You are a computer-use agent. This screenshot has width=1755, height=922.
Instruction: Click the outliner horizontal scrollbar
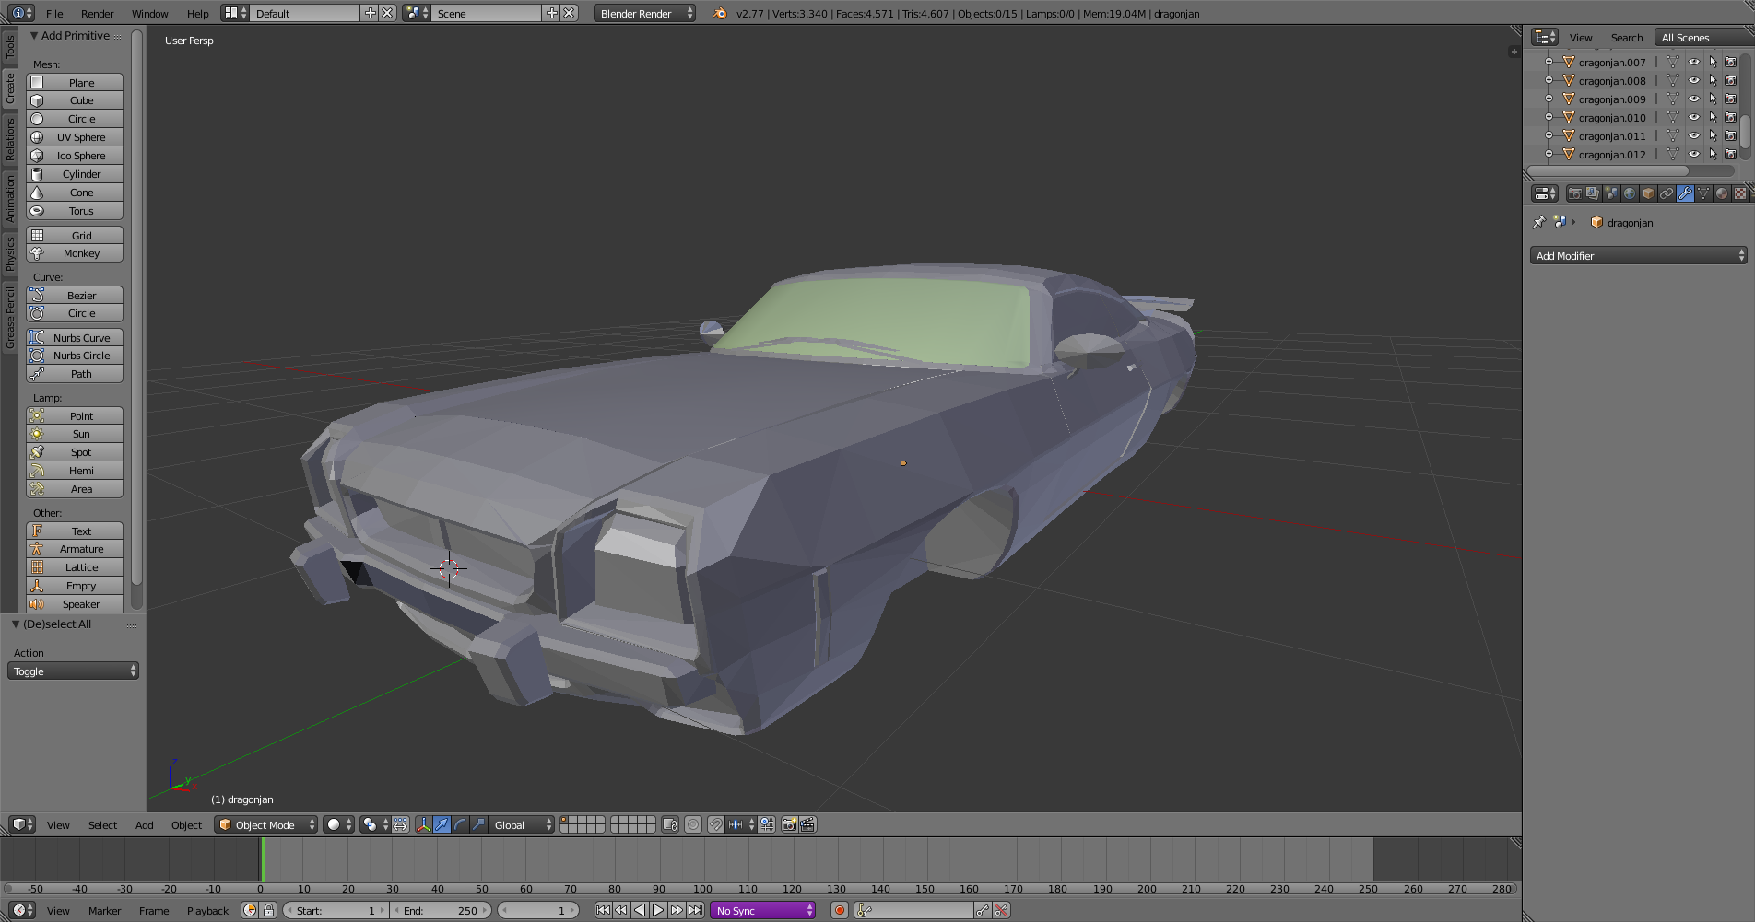point(1608,170)
